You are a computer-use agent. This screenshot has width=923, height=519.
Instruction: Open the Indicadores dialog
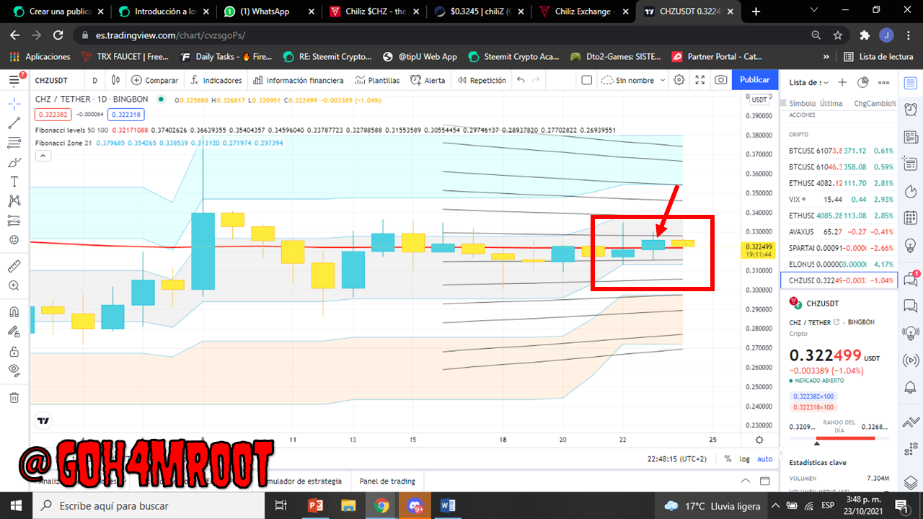point(216,80)
